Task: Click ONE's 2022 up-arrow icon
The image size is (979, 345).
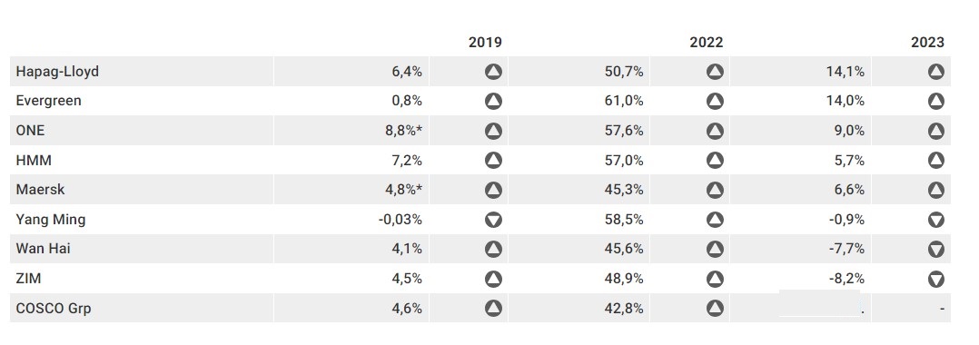Action: click(715, 131)
